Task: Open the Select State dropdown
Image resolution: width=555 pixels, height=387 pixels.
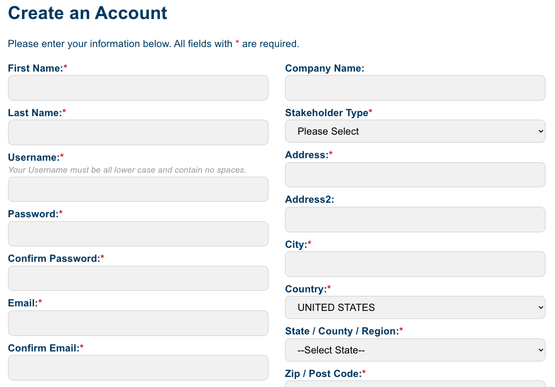Action: point(415,350)
